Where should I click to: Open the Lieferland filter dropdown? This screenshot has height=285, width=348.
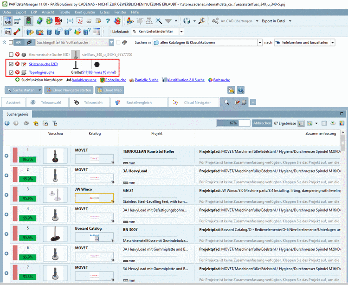click(181, 32)
